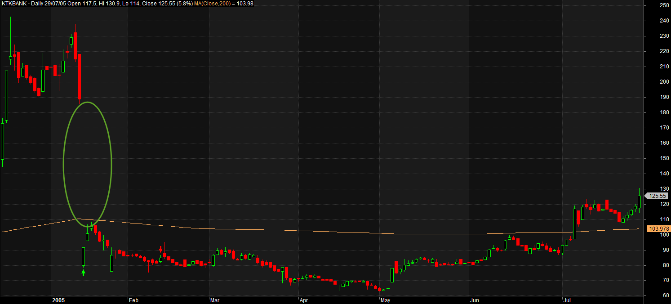
Task: Click the Apr label on time axis
Action: (305, 300)
